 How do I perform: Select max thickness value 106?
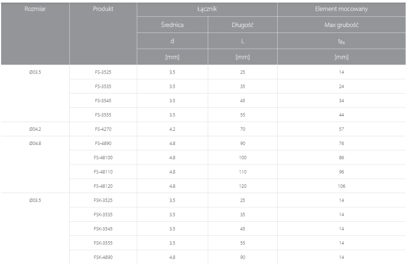pyautogui.click(x=342, y=186)
